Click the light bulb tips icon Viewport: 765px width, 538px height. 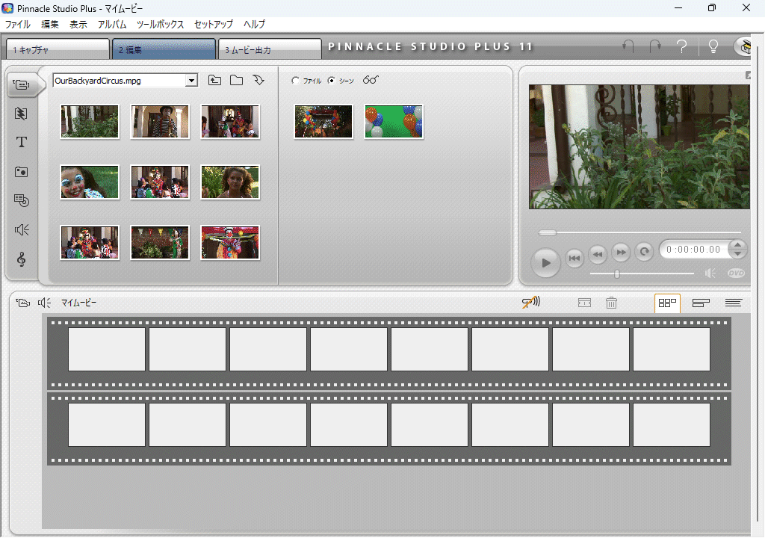click(x=713, y=46)
